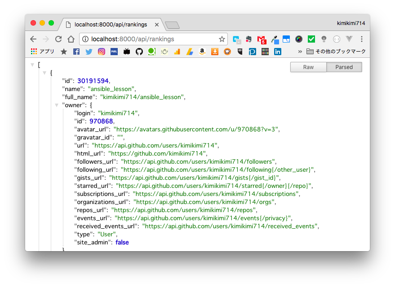The height and width of the screenshot is (287, 395).
Task: Open the LinkedIn bookmark
Action: [278, 52]
